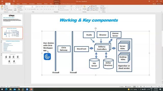
Task: Select slide 1 Citrix thumbnail
Action: 12,20
